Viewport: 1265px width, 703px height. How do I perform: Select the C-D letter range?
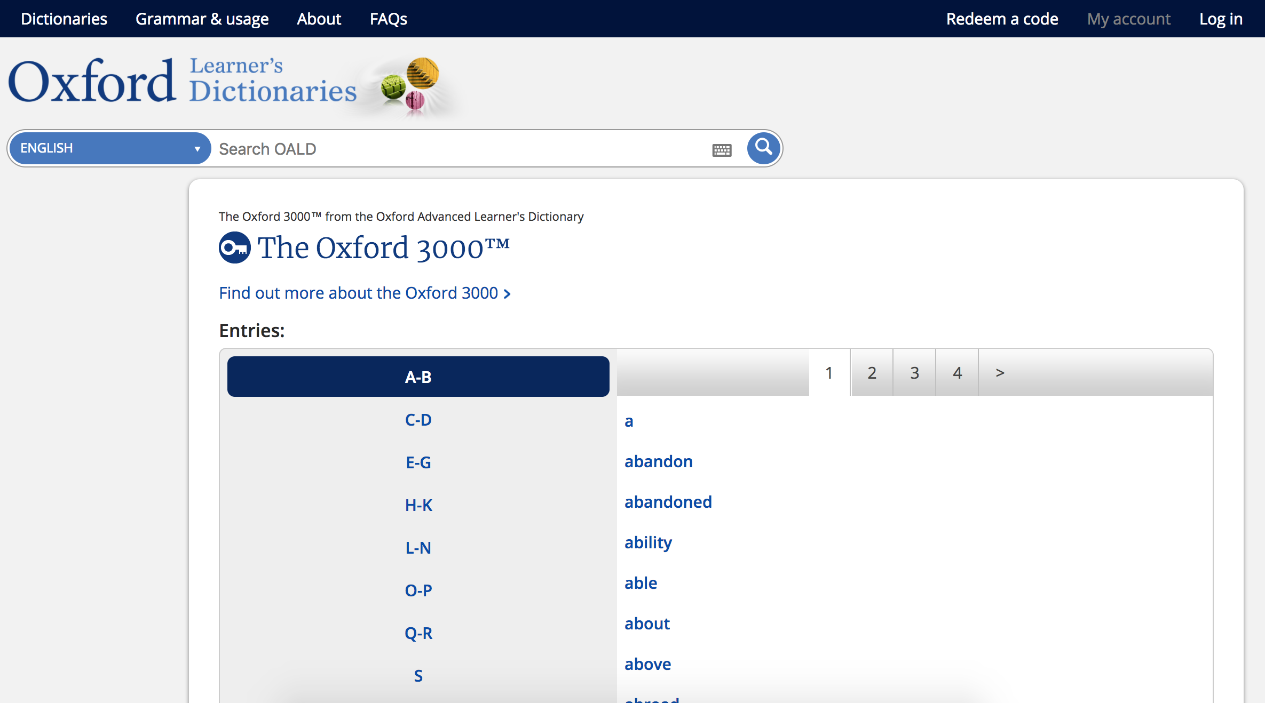(x=418, y=420)
